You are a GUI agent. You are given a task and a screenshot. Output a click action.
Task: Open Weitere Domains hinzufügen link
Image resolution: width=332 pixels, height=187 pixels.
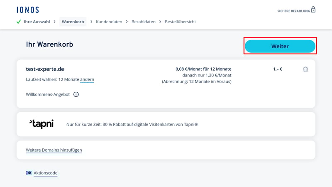pyautogui.click(x=54, y=150)
